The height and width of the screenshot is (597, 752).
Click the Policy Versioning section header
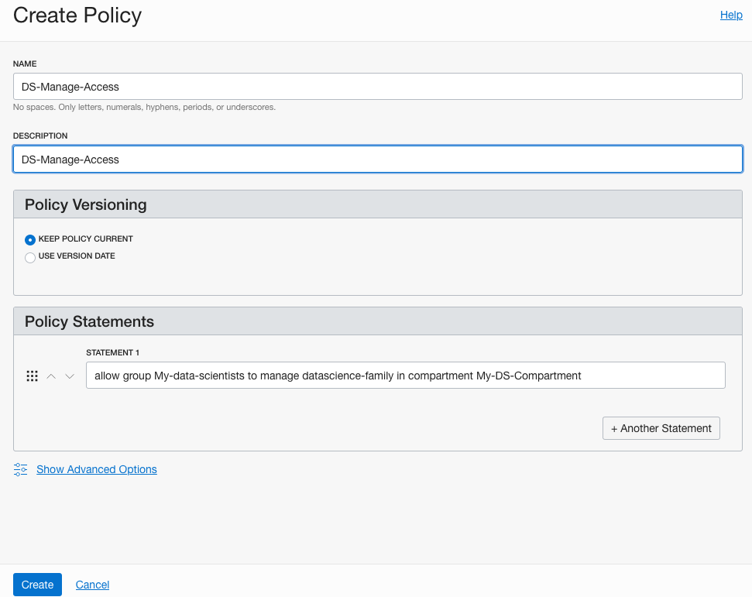coord(86,204)
